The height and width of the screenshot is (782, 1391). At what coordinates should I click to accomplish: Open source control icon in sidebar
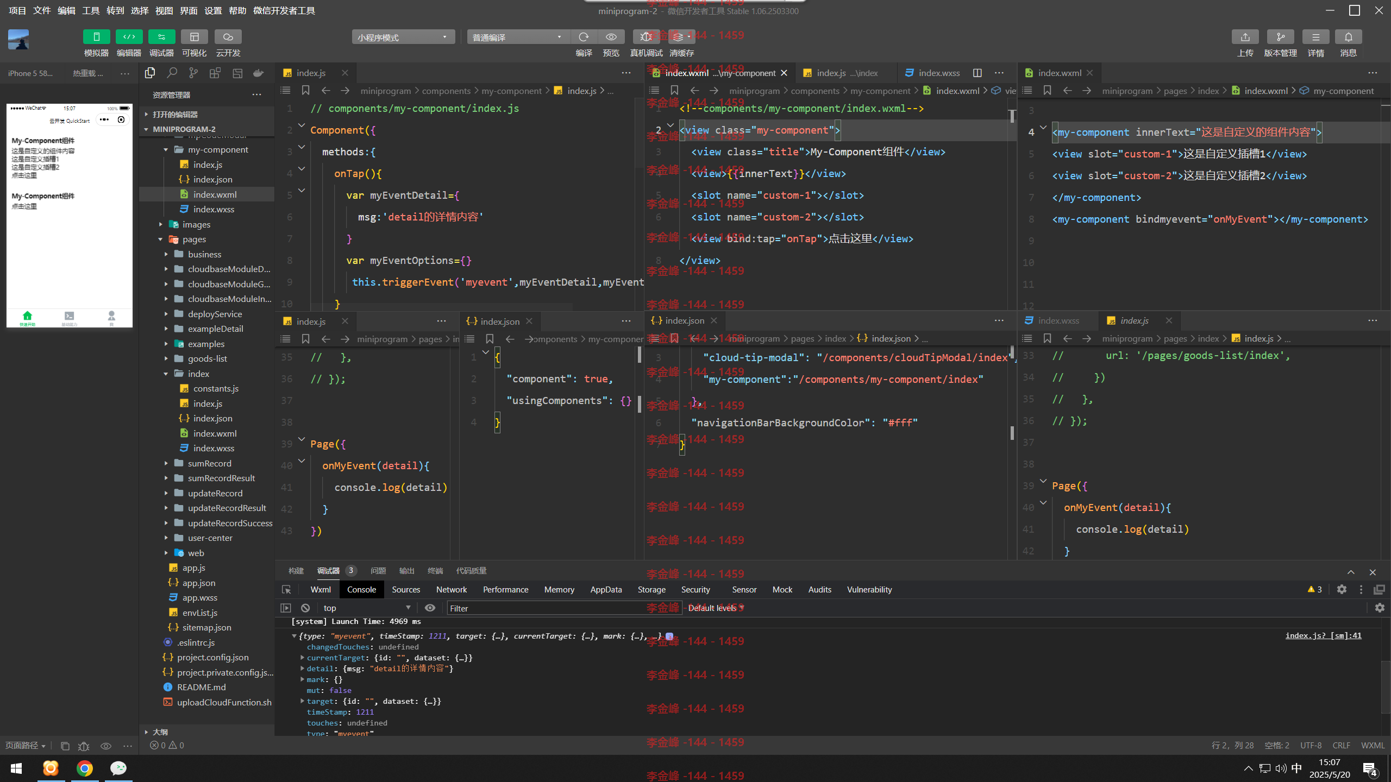point(193,73)
